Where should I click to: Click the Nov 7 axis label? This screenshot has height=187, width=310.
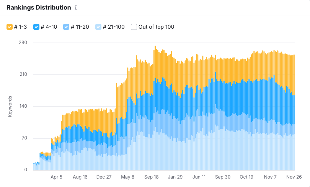point(271,177)
